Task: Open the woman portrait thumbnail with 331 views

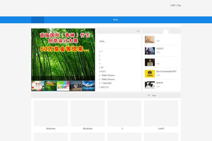Action: coord(150,62)
